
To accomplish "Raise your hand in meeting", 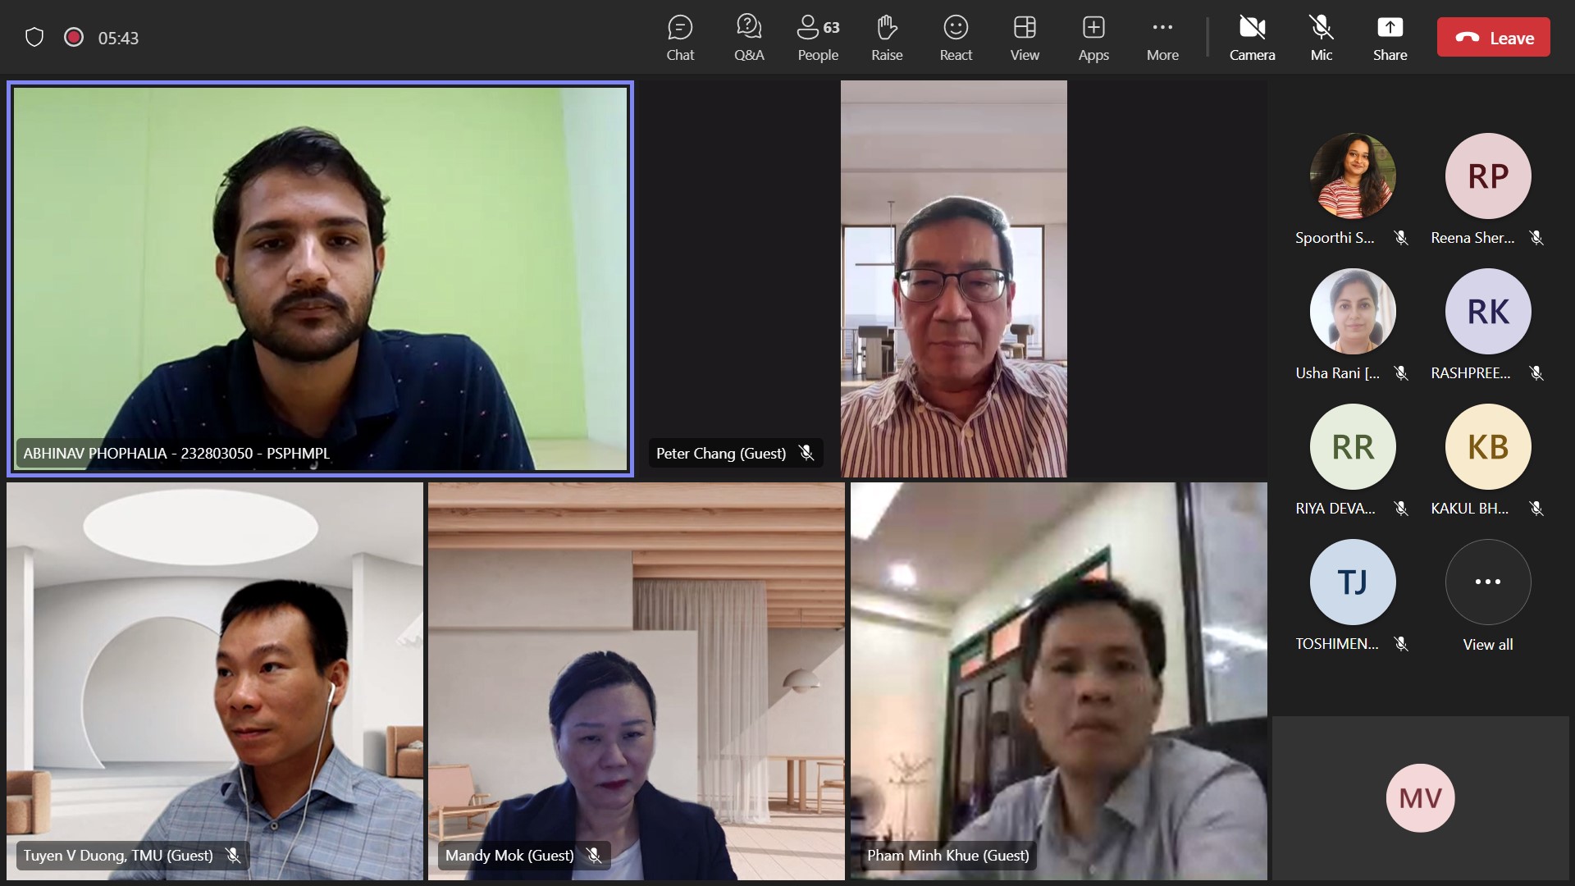I will click(886, 38).
